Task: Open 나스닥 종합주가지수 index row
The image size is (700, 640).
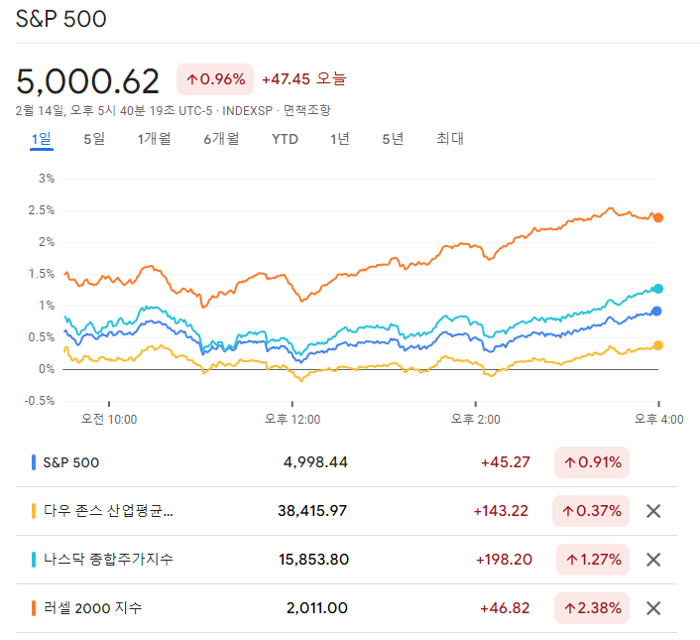Action: pos(346,560)
